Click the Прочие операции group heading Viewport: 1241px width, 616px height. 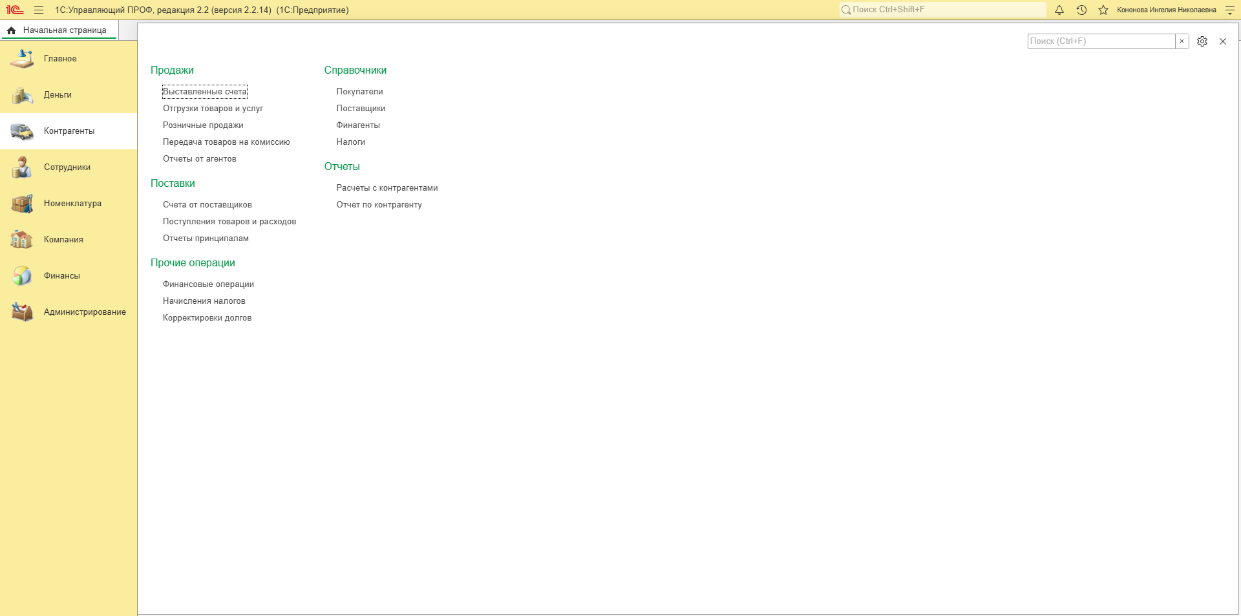click(193, 263)
